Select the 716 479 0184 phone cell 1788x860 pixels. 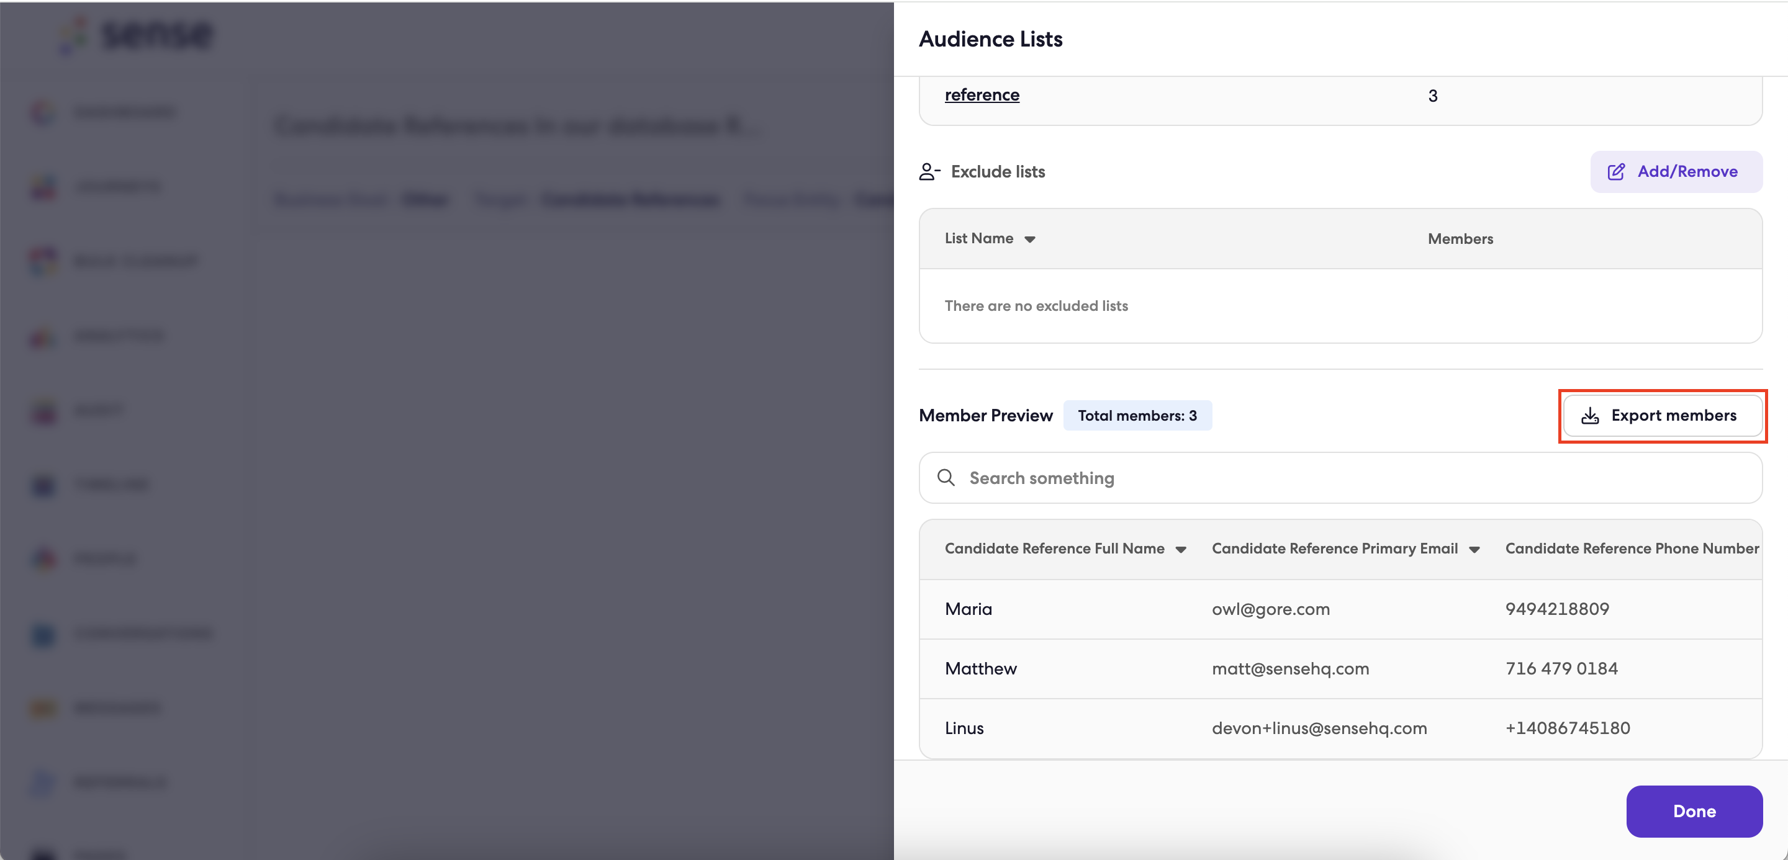point(1561,669)
